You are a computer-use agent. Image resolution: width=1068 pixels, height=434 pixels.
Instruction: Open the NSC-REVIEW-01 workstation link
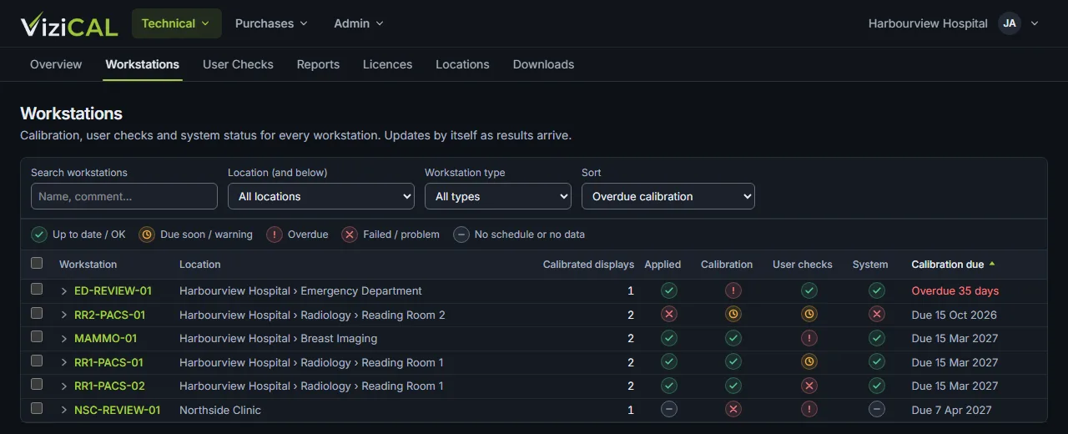pyautogui.click(x=117, y=410)
